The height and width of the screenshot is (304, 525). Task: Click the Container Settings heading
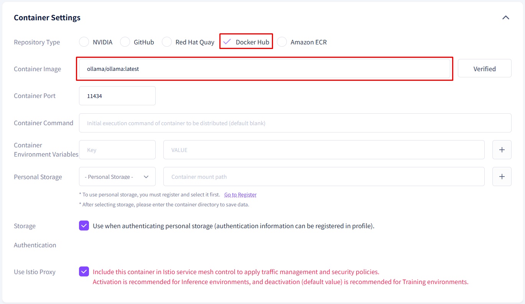(47, 18)
